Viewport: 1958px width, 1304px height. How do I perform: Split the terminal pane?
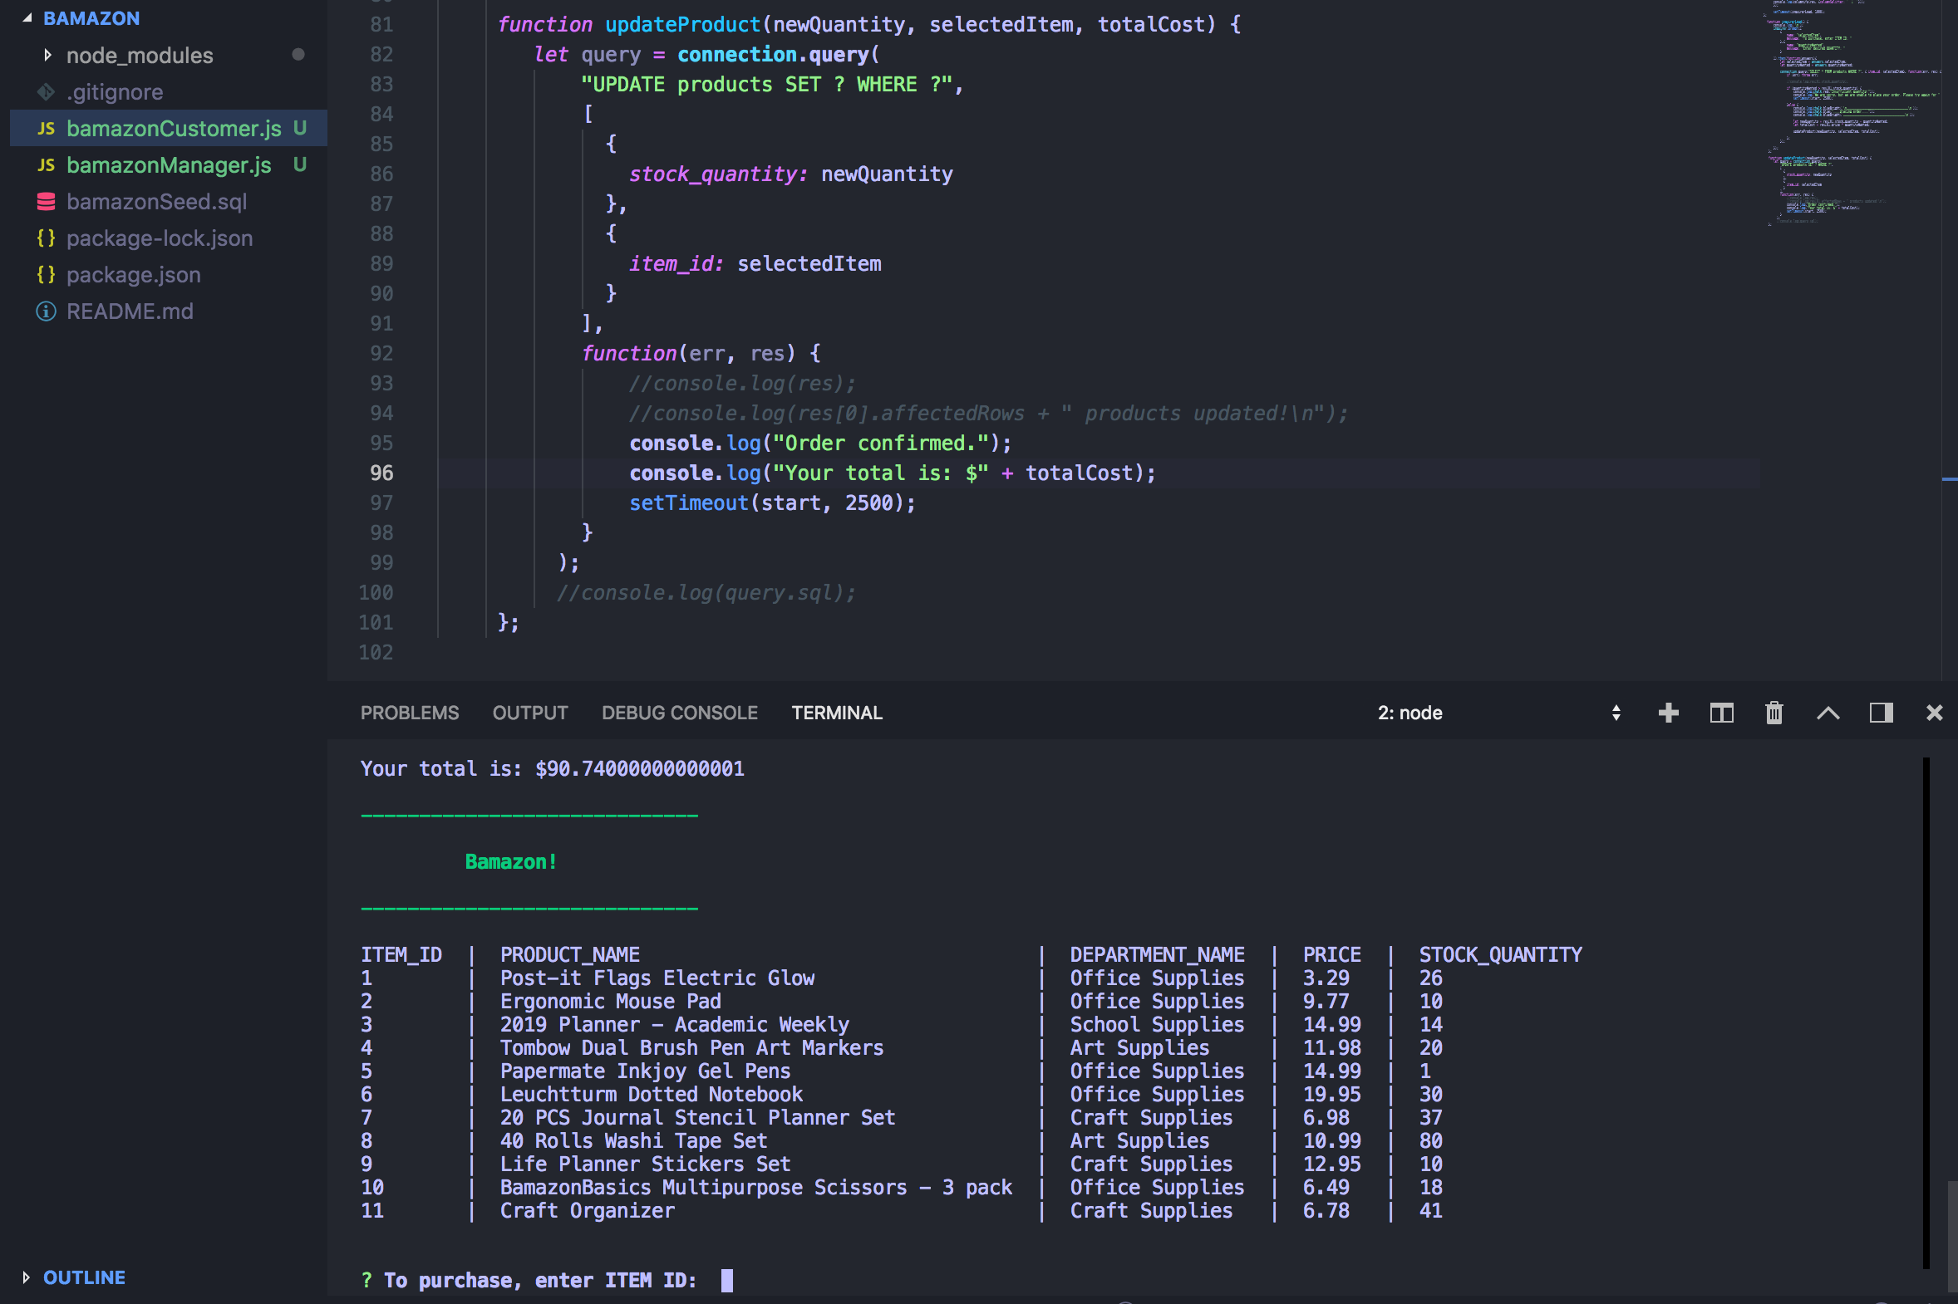point(1722,713)
